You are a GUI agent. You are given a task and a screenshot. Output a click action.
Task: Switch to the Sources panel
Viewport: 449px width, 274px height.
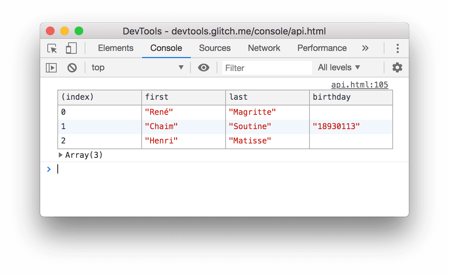(x=214, y=48)
